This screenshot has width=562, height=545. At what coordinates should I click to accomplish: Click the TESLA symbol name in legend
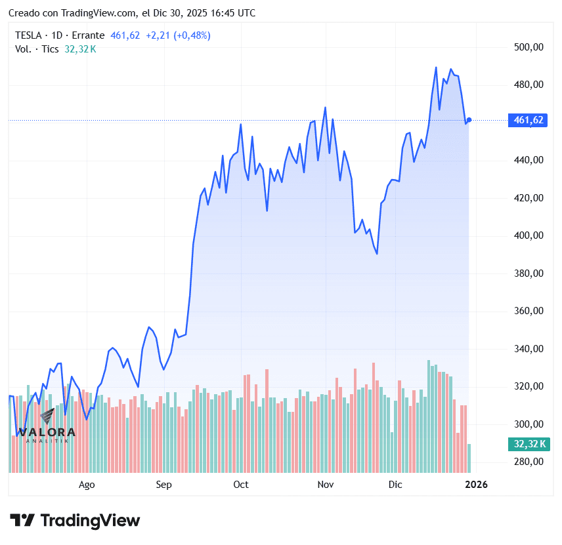point(28,35)
